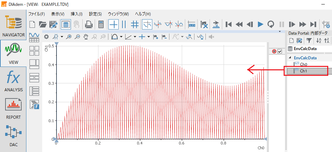Click the fast forward double-arrow button

[x=303, y=25]
